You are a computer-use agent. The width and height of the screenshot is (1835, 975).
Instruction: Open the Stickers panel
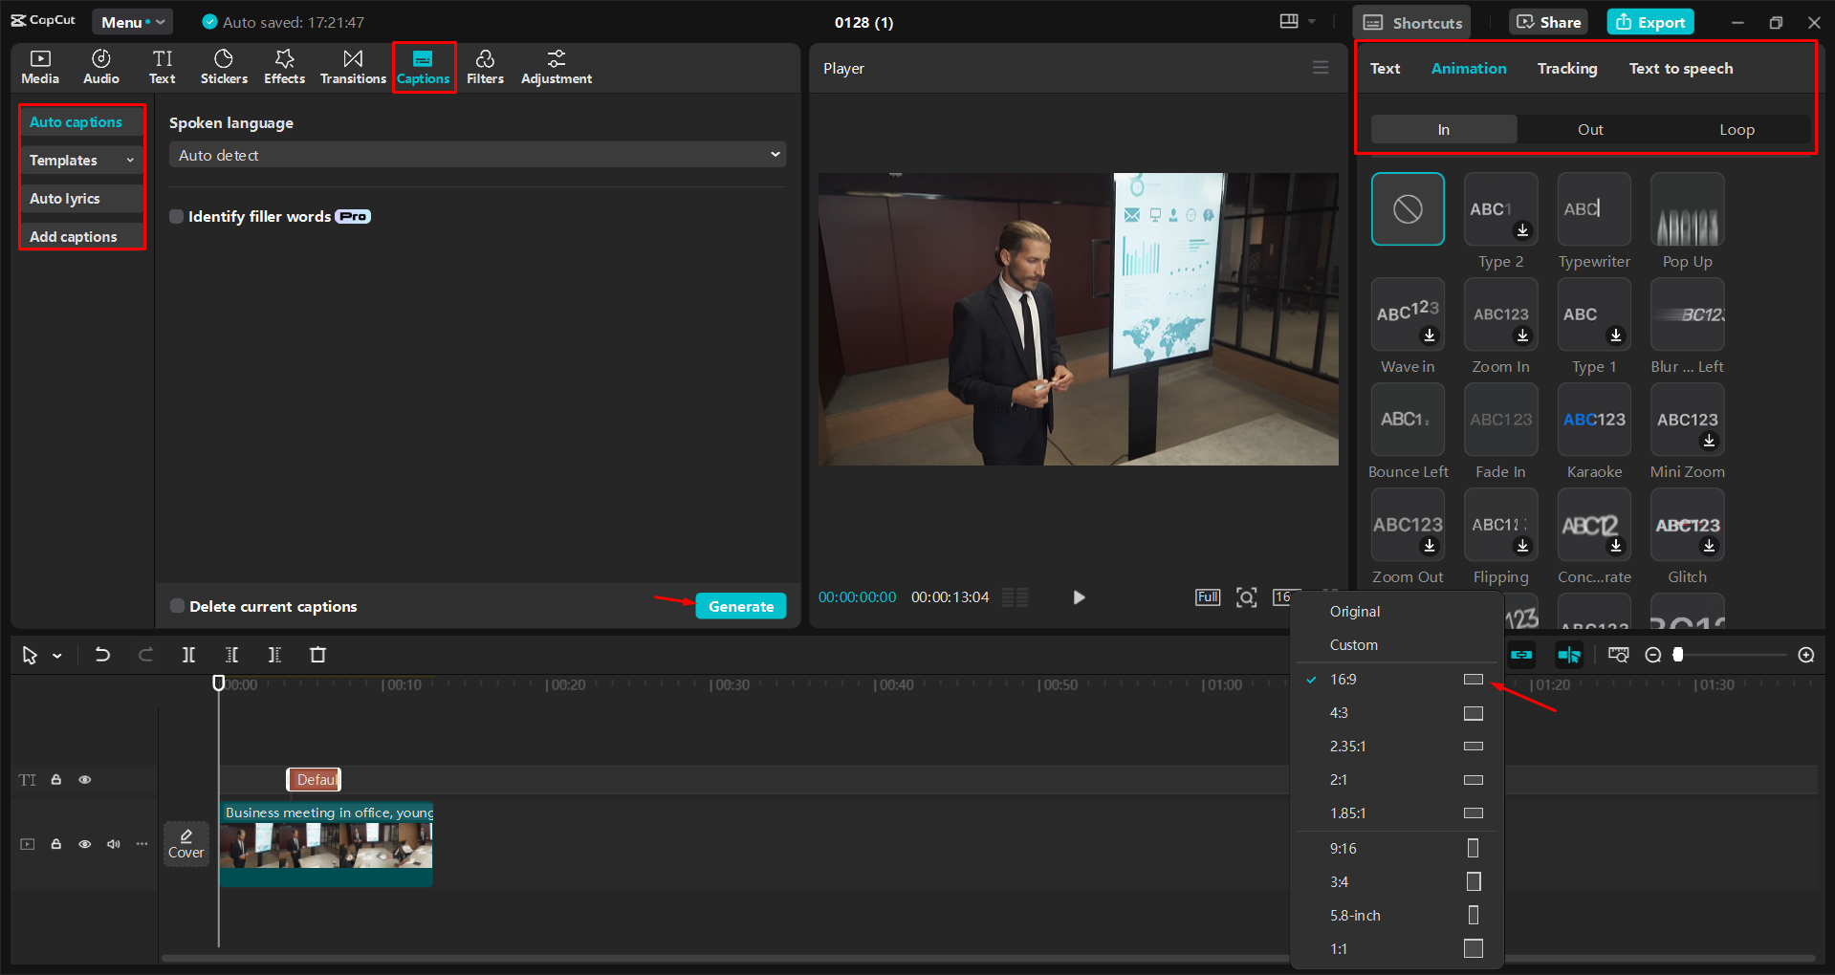(x=223, y=66)
